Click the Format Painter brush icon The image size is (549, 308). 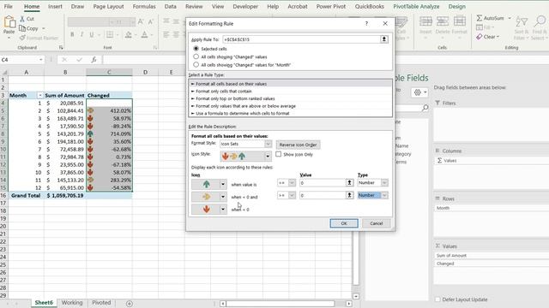coord(23,38)
